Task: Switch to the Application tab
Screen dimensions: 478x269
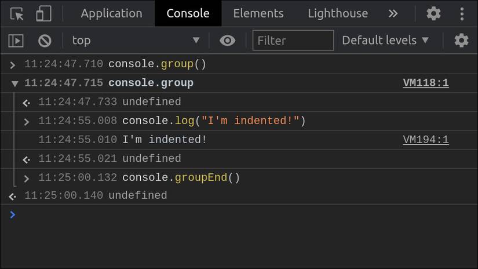Action: pos(111,13)
